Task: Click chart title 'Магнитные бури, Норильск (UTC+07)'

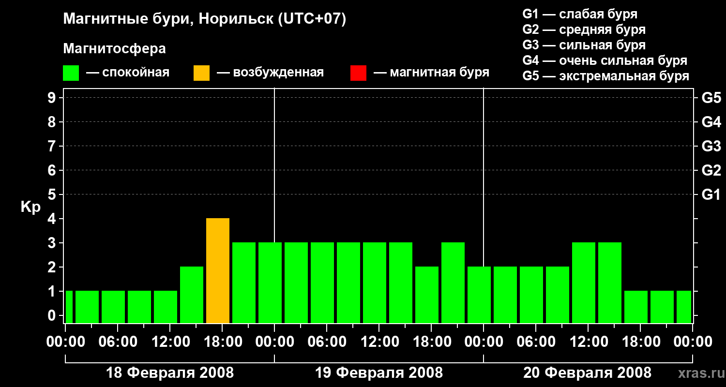Action: [x=205, y=19]
